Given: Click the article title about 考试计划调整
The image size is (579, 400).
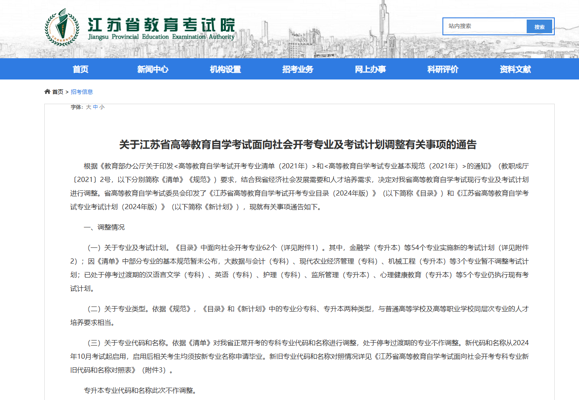Looking at the screenshot, I should pos(298,145).
